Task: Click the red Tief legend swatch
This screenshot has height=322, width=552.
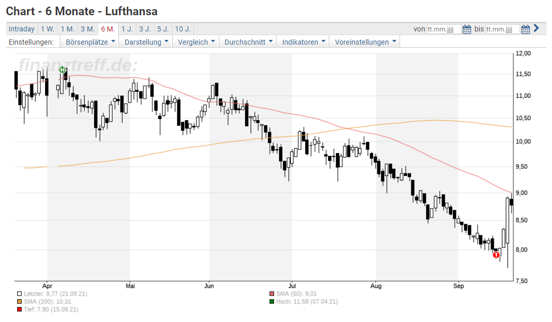Action: point(19,309)
